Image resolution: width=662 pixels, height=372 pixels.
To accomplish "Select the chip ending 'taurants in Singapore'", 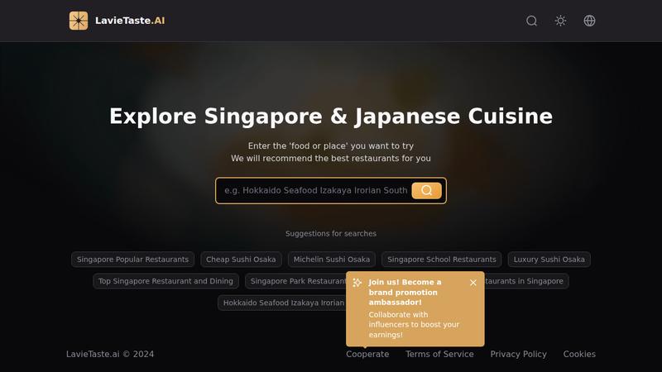I will pyautogui.click(x=526, y=281).
